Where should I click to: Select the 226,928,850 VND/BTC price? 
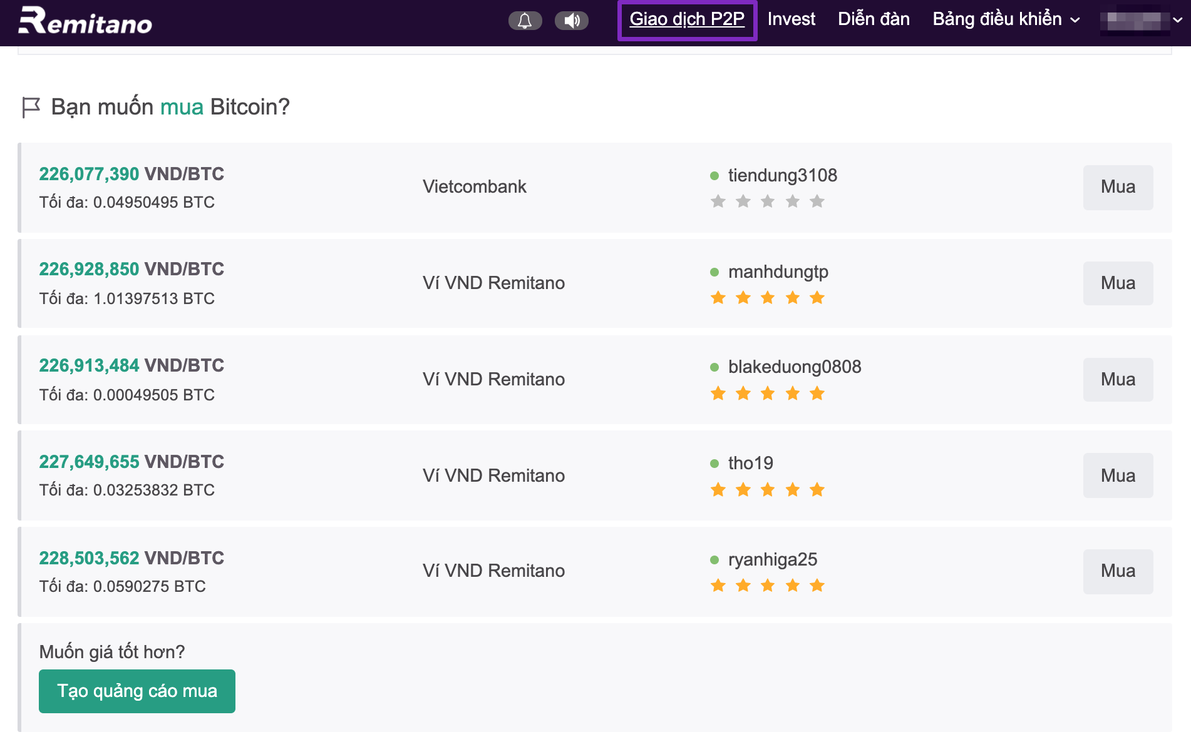131,269
